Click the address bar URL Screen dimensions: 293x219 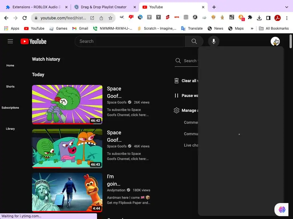click(63, 18)
